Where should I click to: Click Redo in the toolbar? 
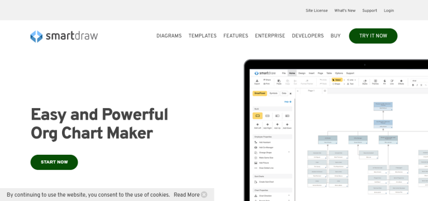[x=323, y=84]
